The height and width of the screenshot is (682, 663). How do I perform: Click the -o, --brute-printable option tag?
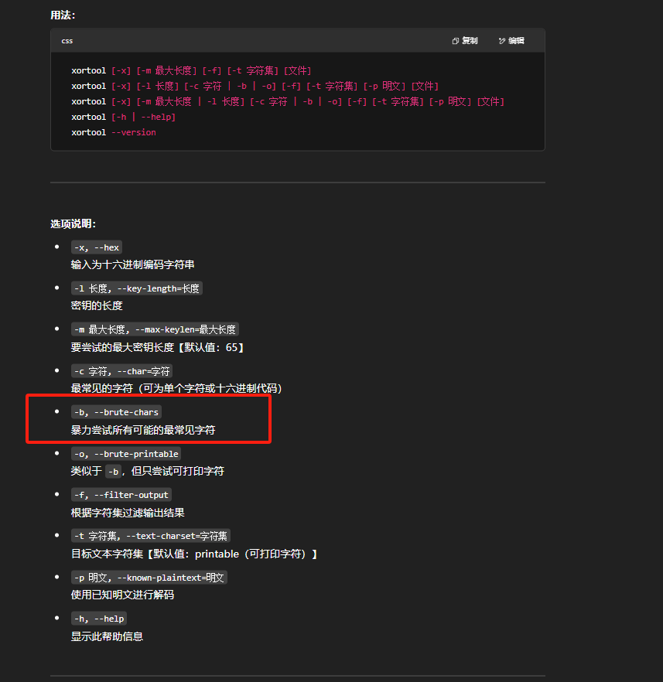click(126, 454)
